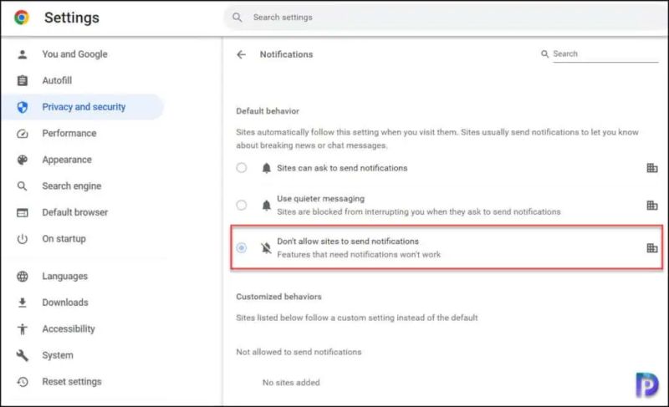The image size is (669, 407).
Task: Click the magnifier icon in Search settings bar
Action: pyautogui.click(x=237, y=18)
